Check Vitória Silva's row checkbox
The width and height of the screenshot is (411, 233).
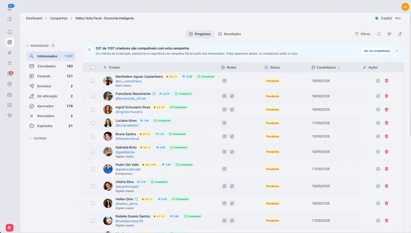click(93, 186)
